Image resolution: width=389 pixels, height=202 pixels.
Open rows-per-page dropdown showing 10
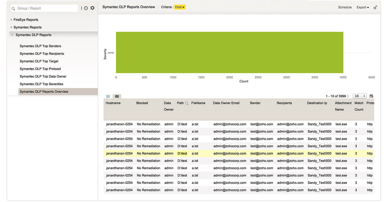pos(360,96)
